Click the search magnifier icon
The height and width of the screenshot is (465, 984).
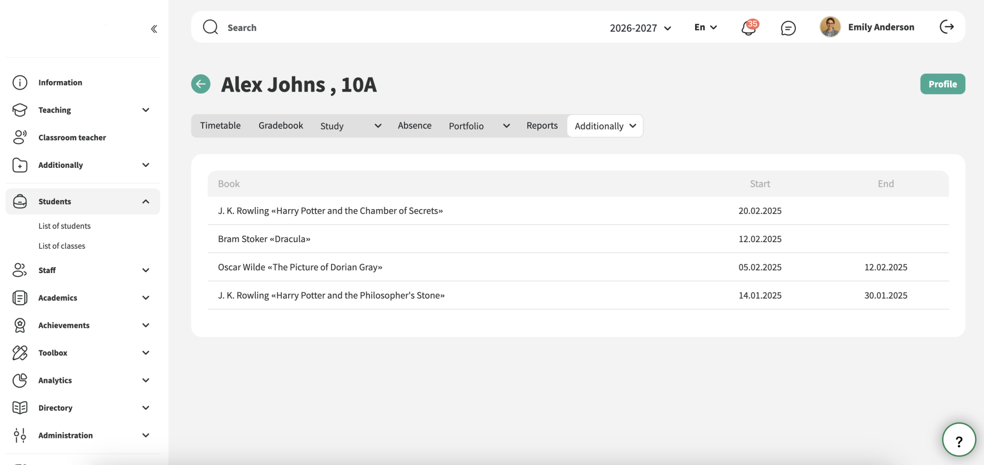211,27
